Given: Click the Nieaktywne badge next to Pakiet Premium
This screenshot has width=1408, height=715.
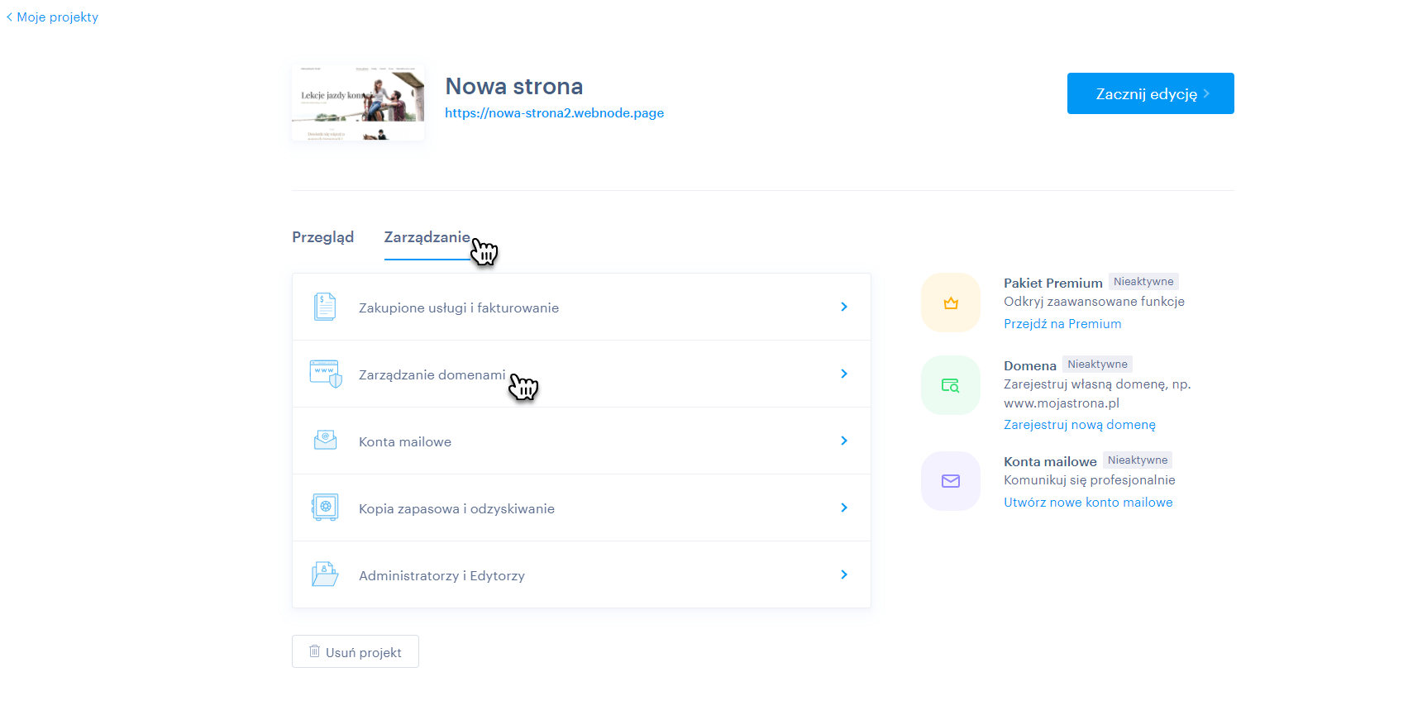Looking at the screenshot, I should tap(1143, 282).
